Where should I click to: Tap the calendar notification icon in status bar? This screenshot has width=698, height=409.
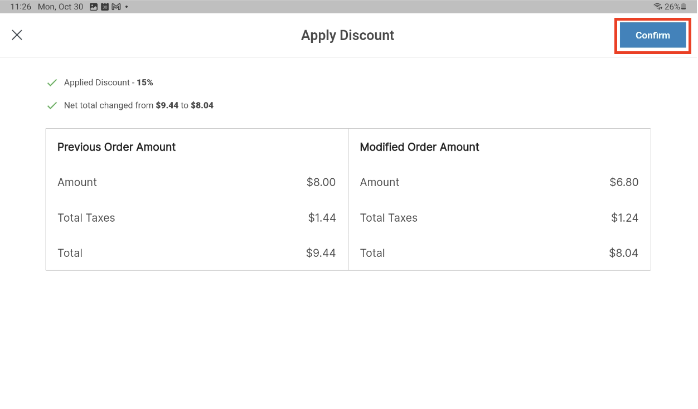pyautogui.click(x=104, y=7)
